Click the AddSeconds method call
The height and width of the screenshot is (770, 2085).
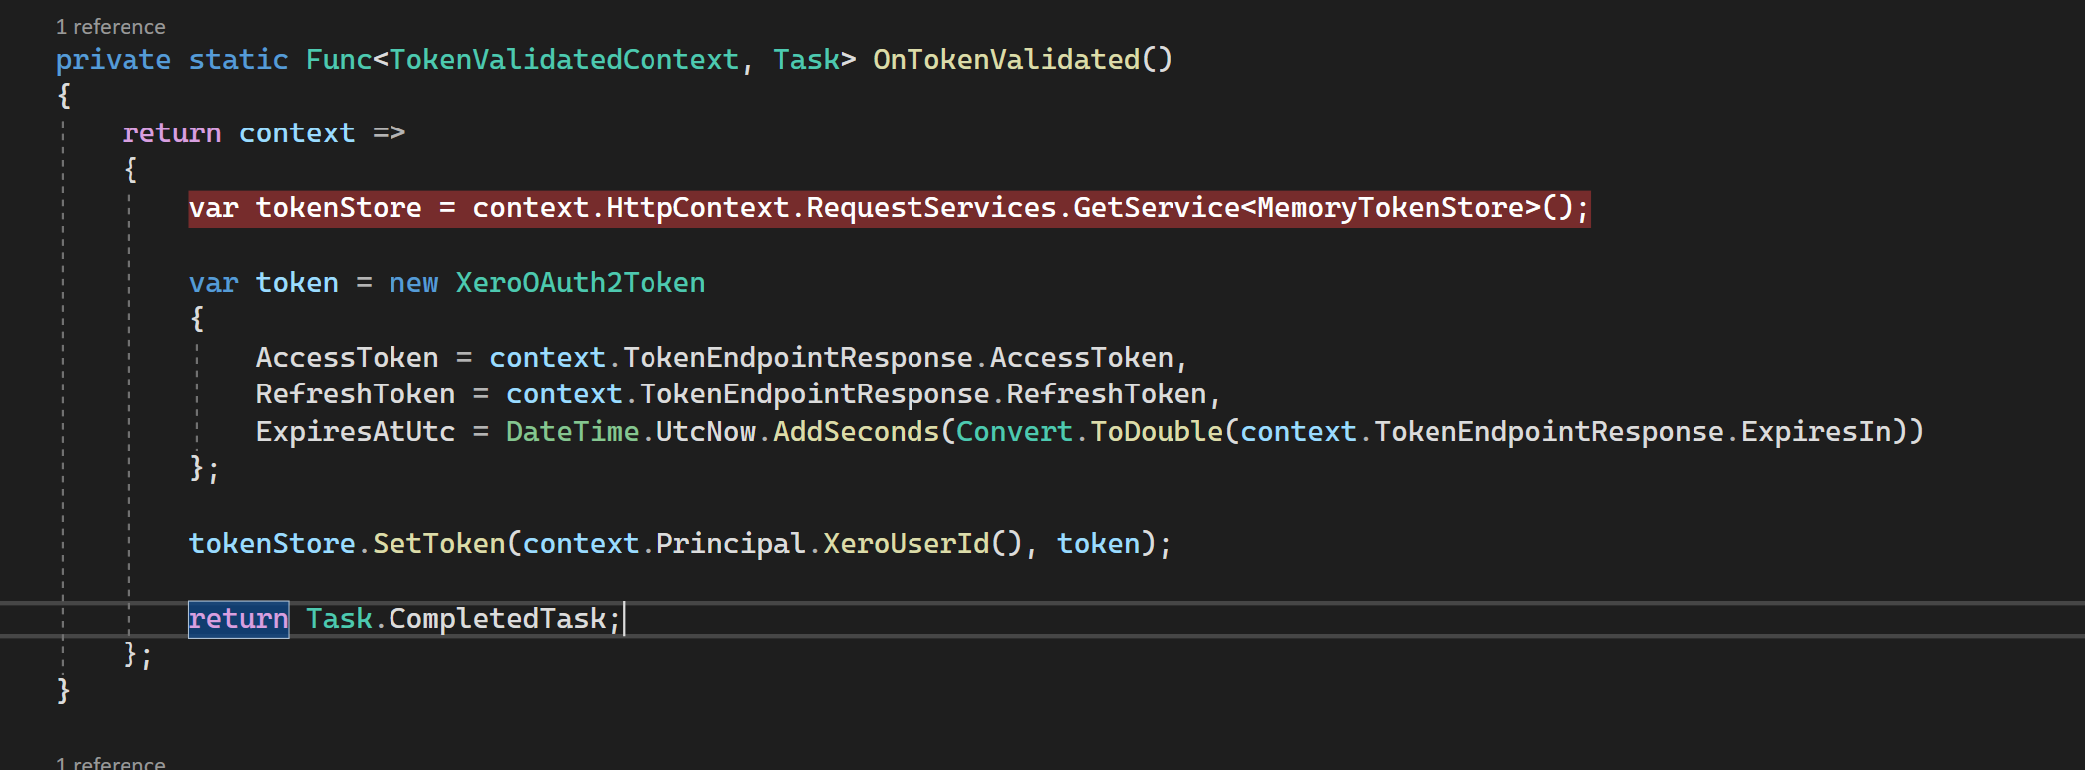click(856, 432)
